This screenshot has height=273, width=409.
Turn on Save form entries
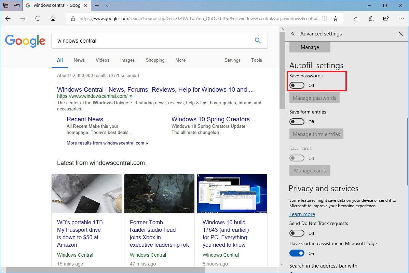(x=297, y=122)
